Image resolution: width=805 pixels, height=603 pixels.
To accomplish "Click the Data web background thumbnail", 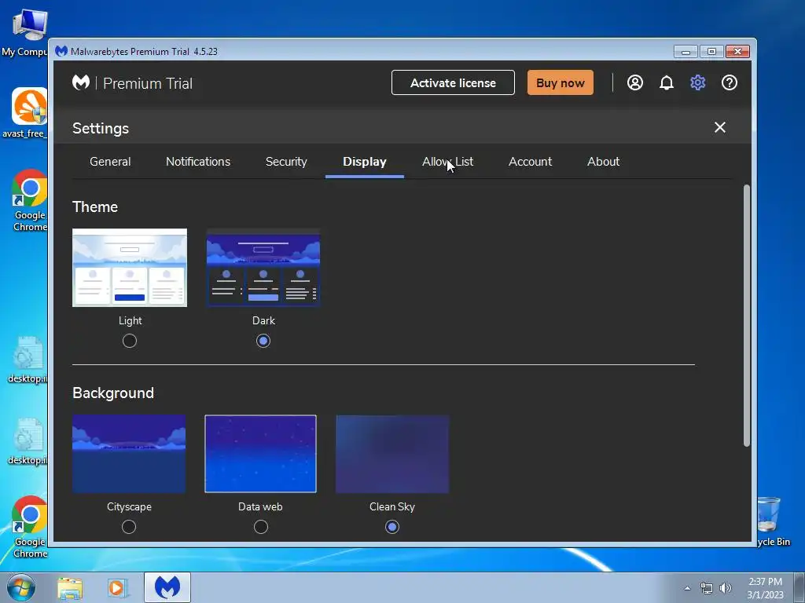I will [x=260, y=454].
